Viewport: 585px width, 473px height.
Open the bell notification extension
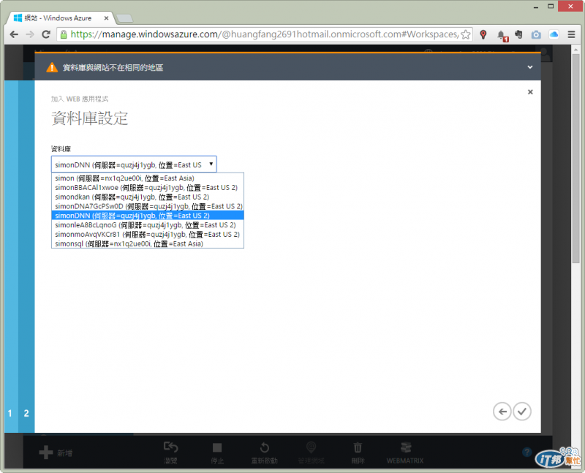[x=502, y=35]
